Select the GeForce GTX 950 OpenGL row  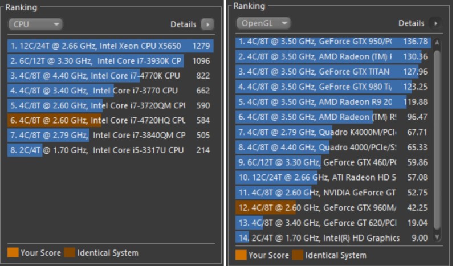(333, 42)
